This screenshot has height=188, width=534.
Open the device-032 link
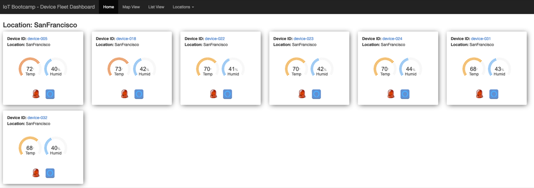[x=37, y=117]
